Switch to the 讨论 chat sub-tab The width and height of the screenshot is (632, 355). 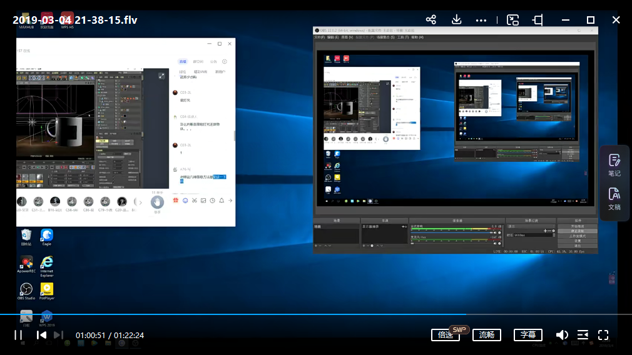click(x=183, y=72)
